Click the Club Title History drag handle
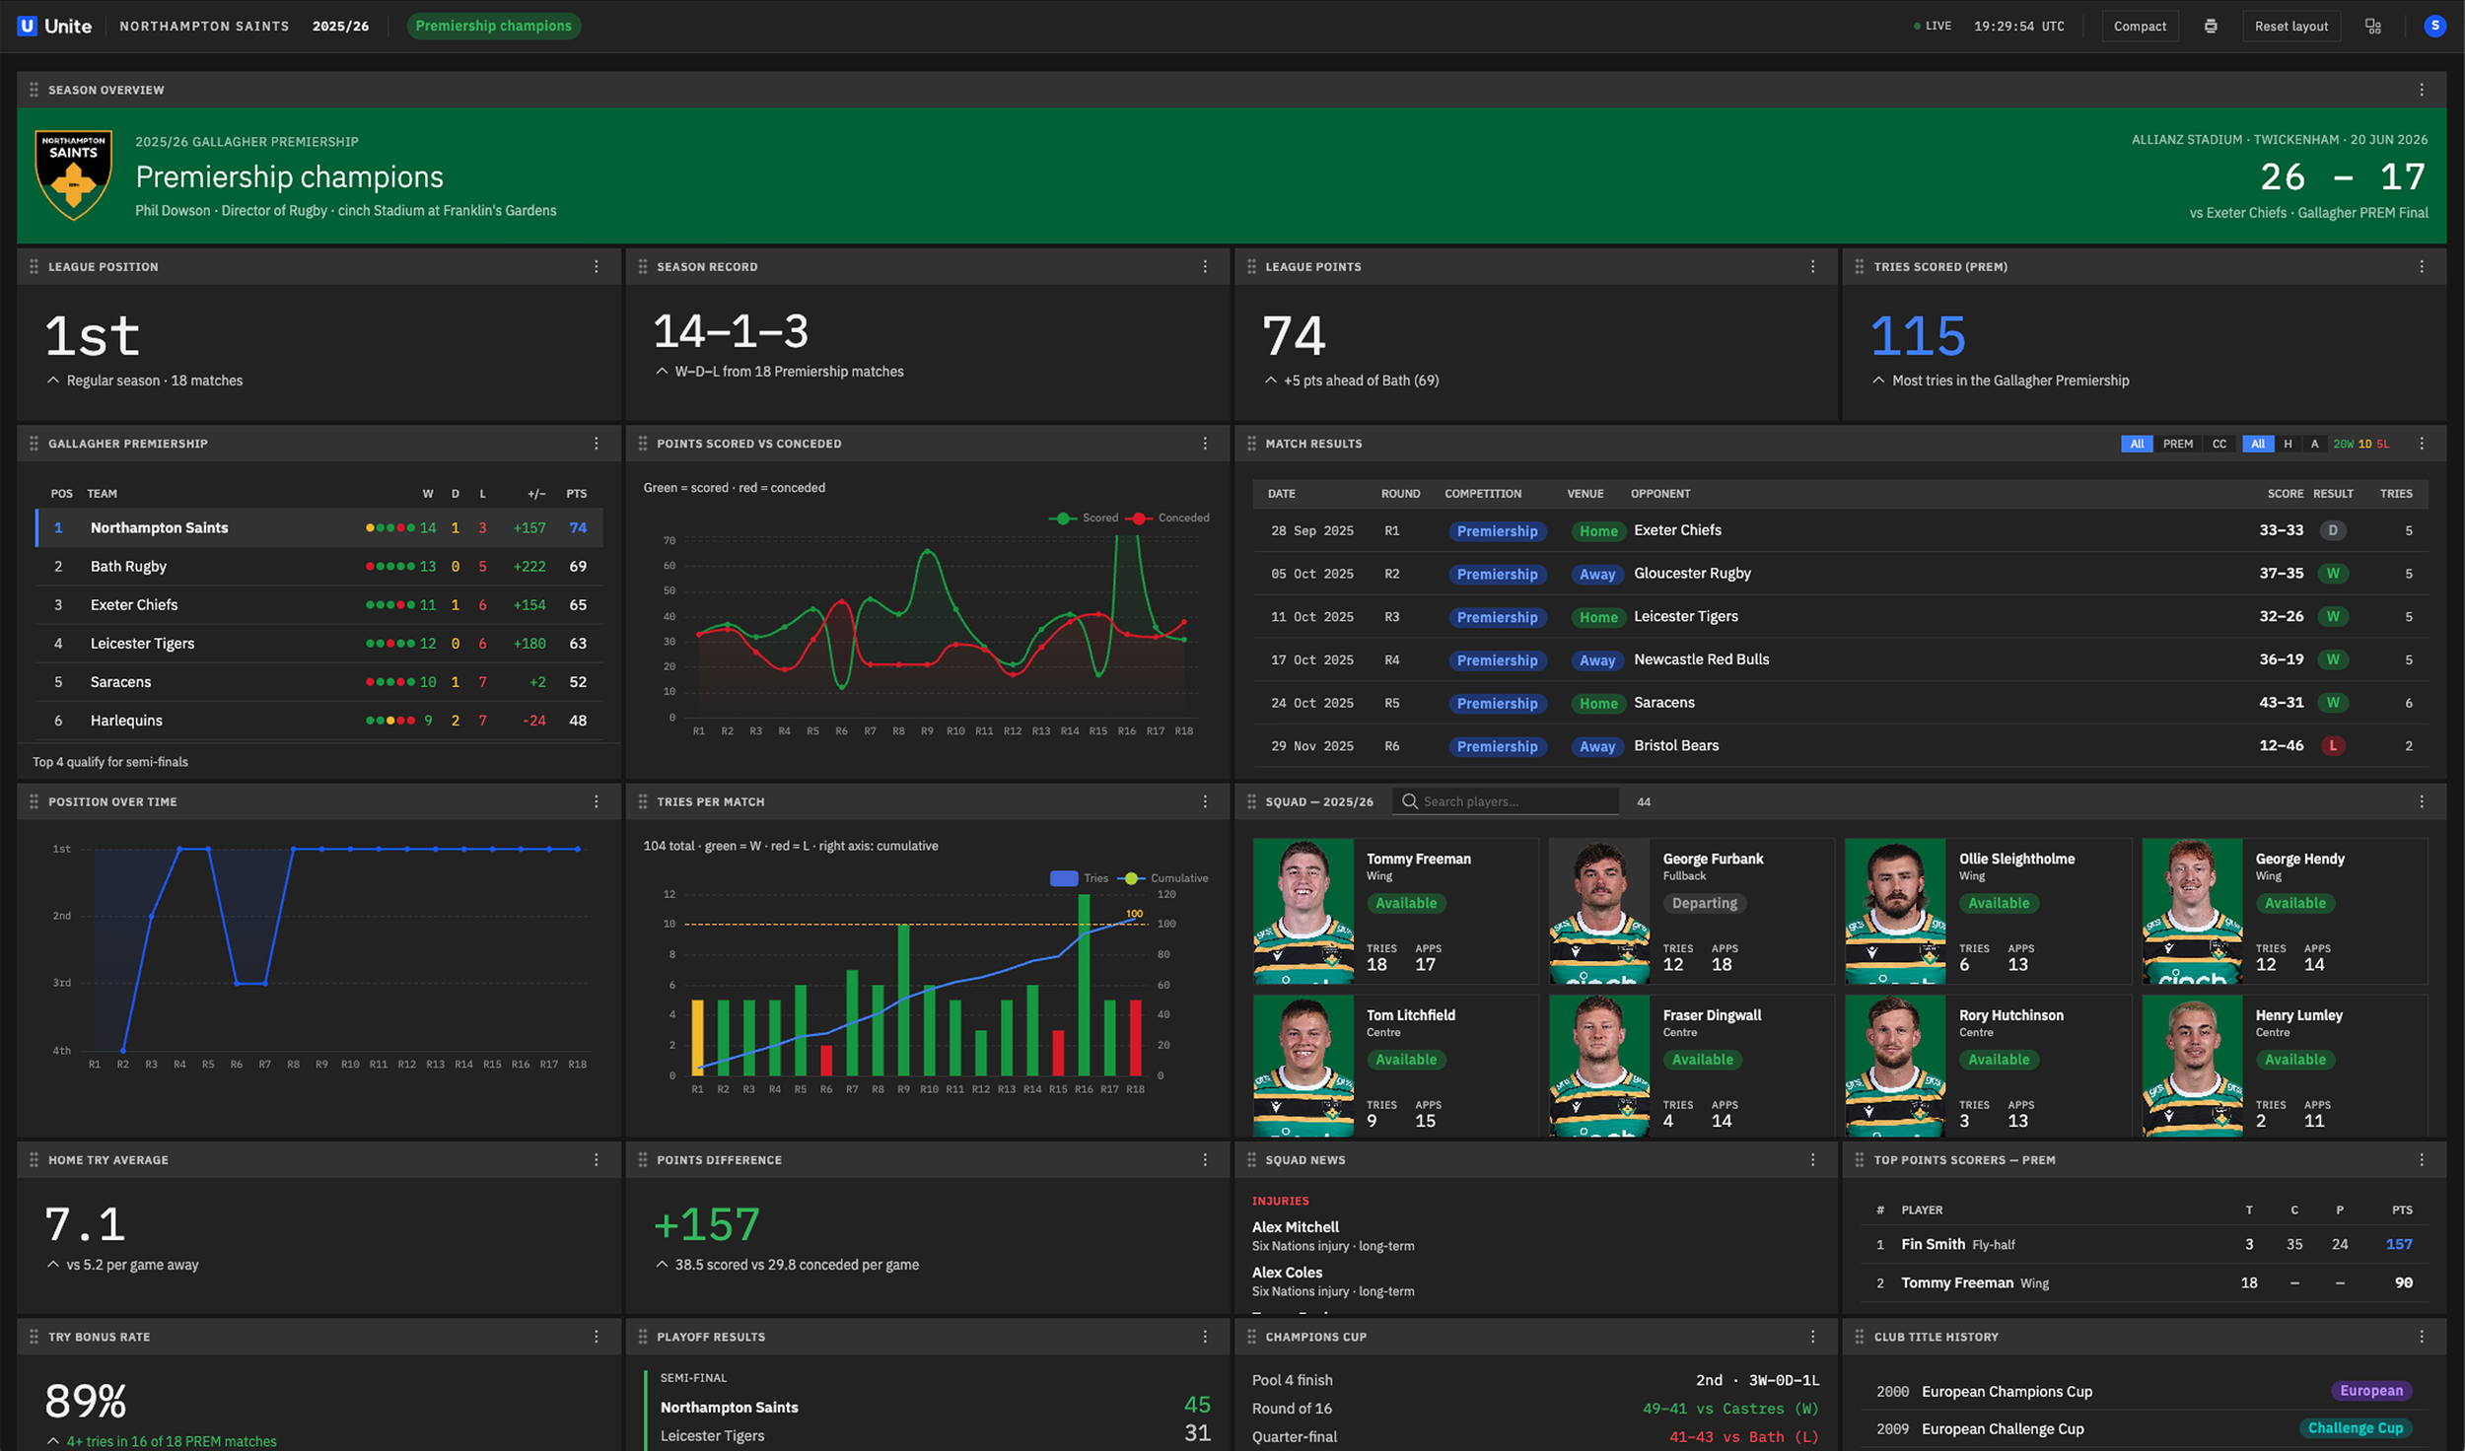Image resolution: width=2465 pixels, height=1451 pixels. point(1859,1337)
